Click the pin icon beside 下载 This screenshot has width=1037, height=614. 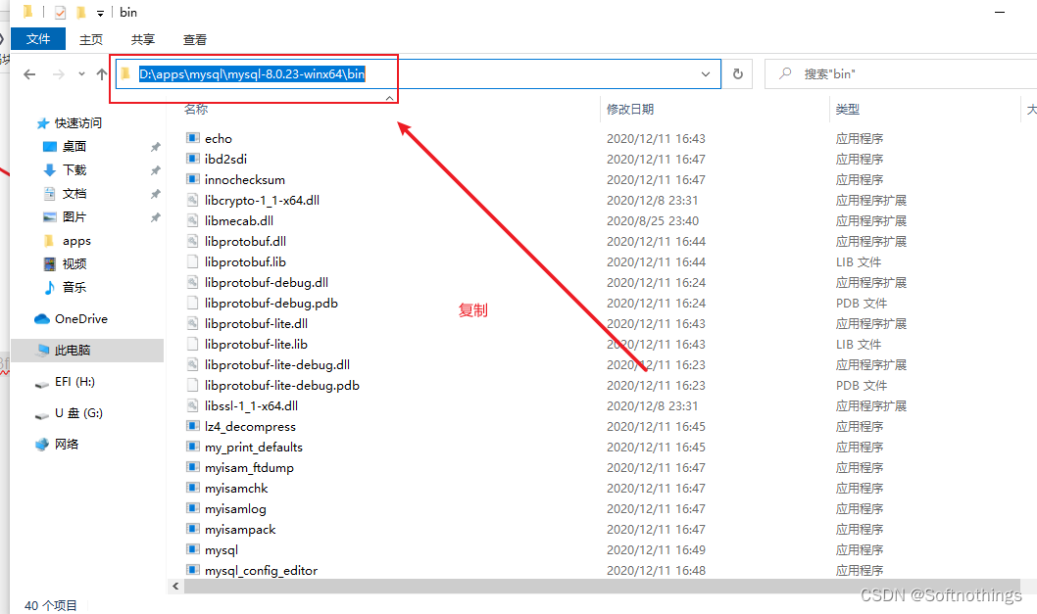pos(155,170)
